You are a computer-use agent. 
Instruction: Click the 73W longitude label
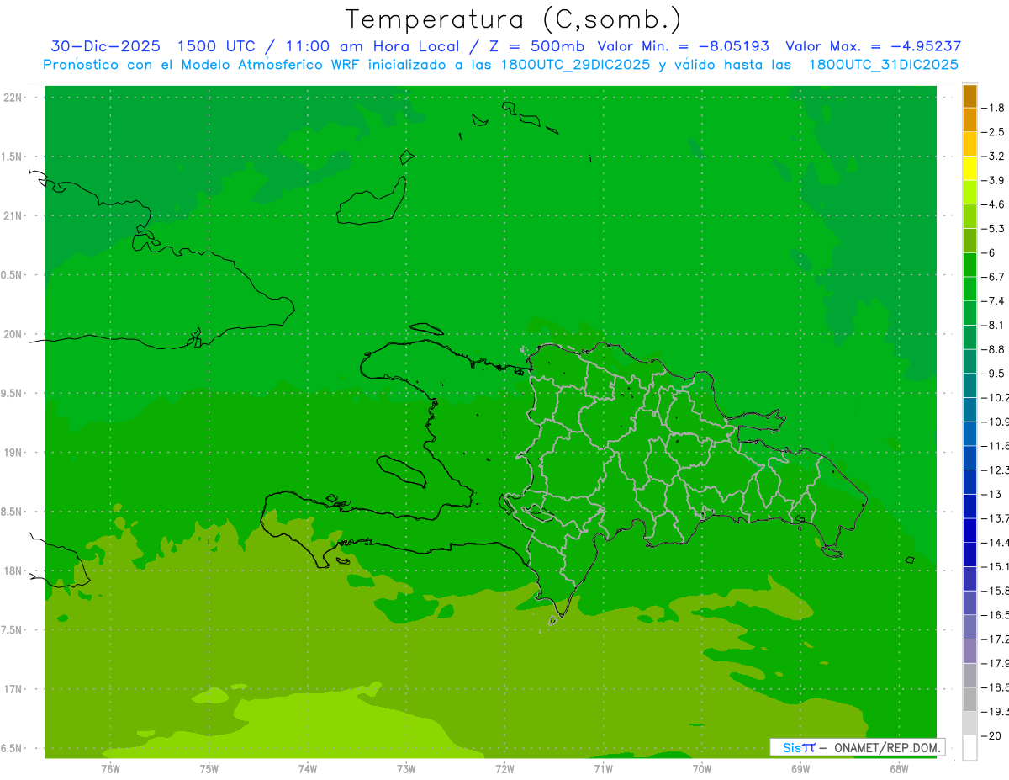406,768
